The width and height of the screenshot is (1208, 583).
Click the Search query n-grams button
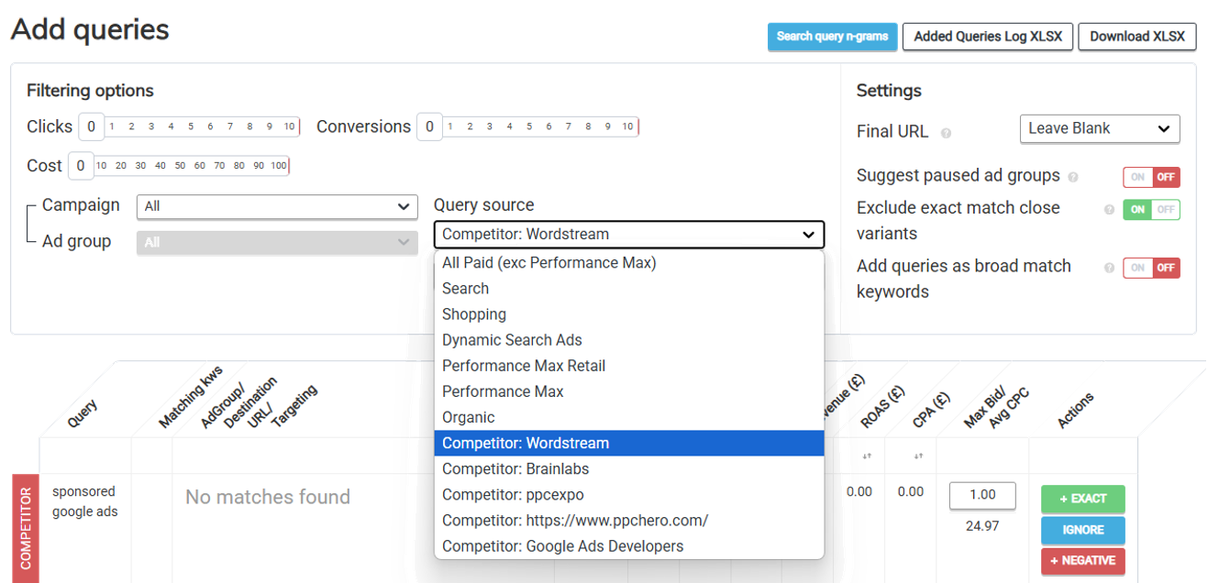click(832, 37)
